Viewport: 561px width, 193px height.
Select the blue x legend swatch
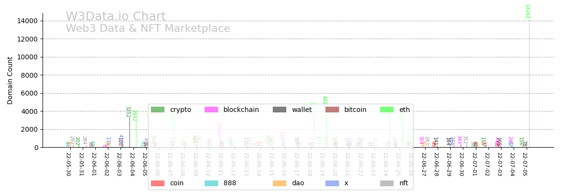coord(332,183)
